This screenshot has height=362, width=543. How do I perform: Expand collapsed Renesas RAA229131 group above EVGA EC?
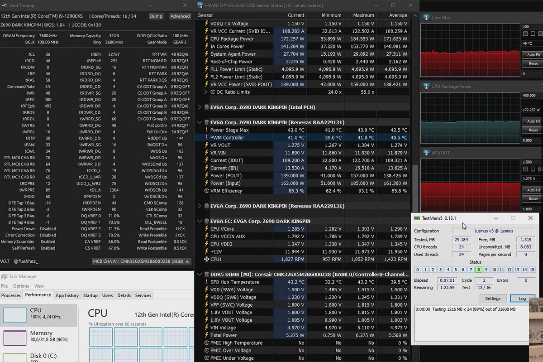click(x=200, y=206)
